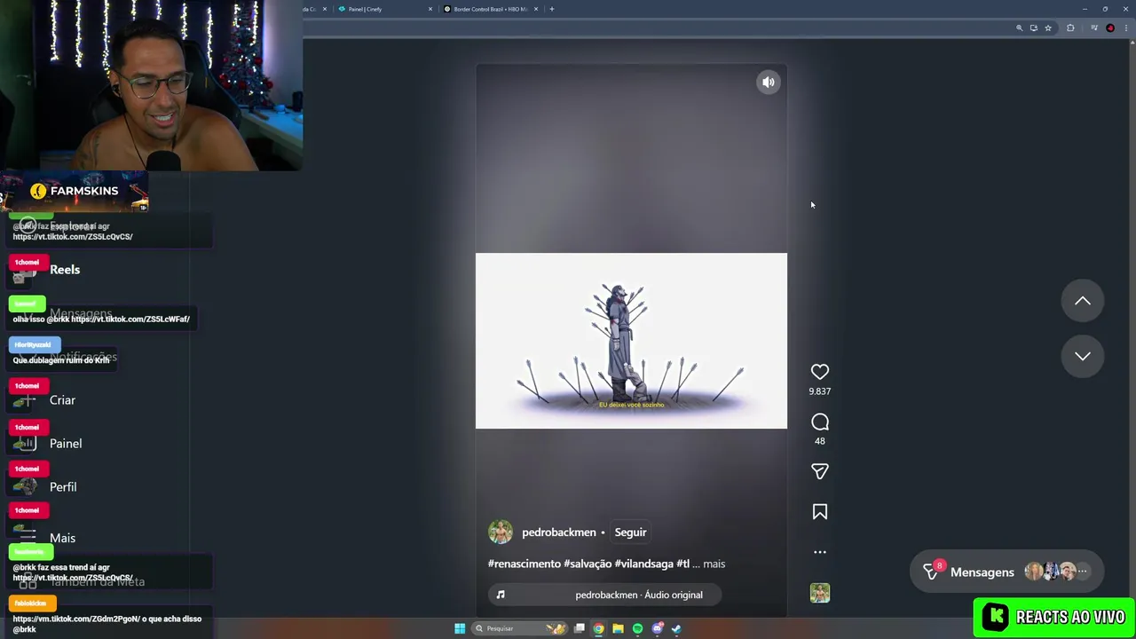The width and height of the screenshot is (1136, 639).
Task: Click the audio thumbnail below the options dots
Action: [x=820, y=593]
